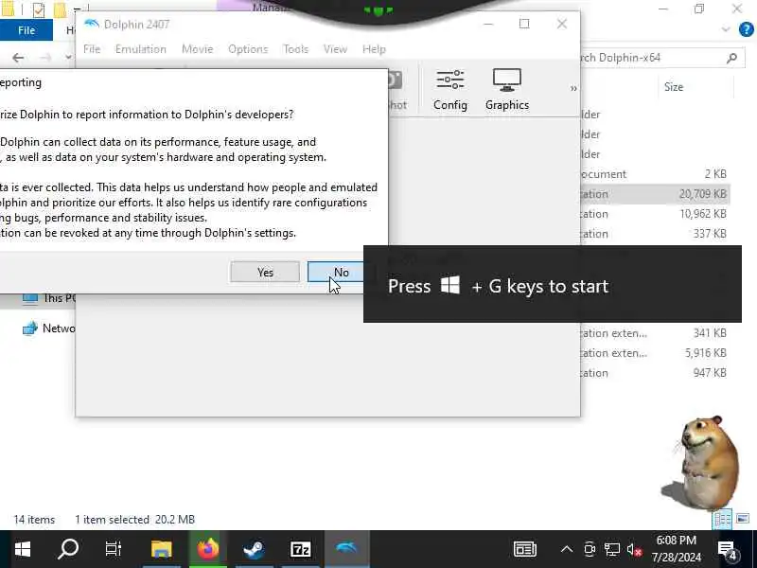Screen dimensions: 757x568
Task: Click the Dolphin taskbar icon
Action: 346,549
